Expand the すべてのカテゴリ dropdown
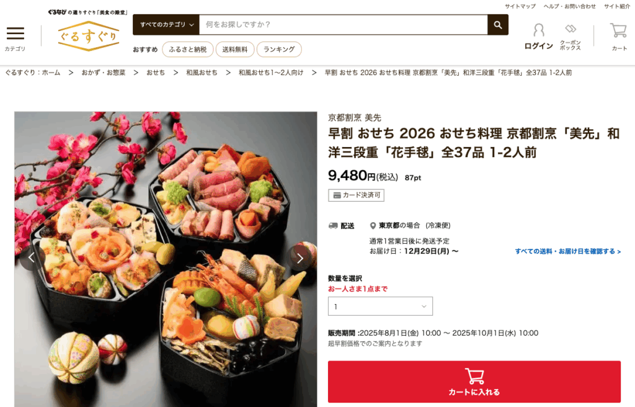The height and width of the screenshot is (407, 635). pyautogui.click(x=166, y=25)
